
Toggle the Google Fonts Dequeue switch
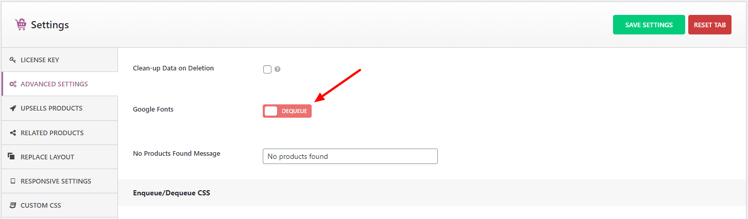[287, 111]
